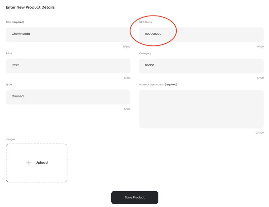This screenshot has height=207, width=269.
Task: Focus the UPC Code input field
Action: [x=201, y=34]
